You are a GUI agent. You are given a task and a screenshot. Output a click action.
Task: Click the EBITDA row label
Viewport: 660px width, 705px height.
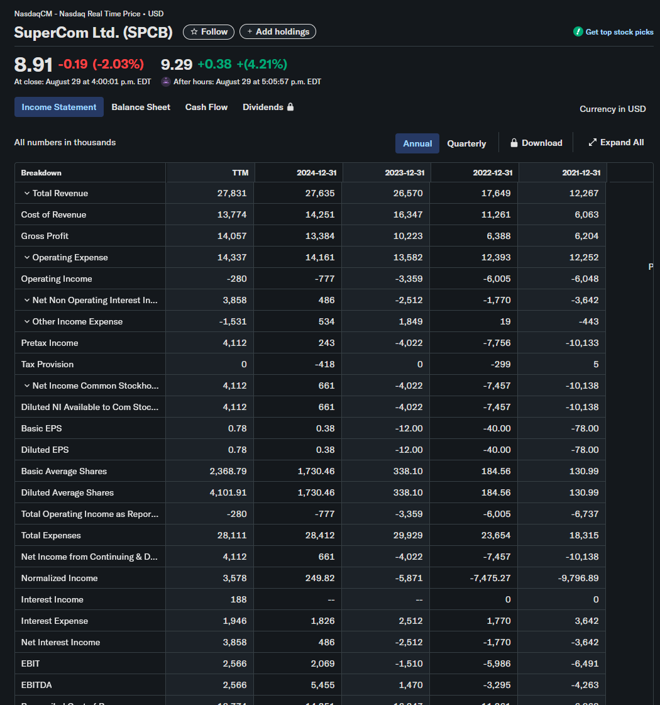tap(36, 686)
